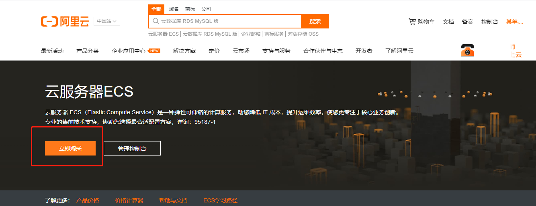
Task: Open the 合作伙伴与生态 menu
Action: click(x=323, y=51)
